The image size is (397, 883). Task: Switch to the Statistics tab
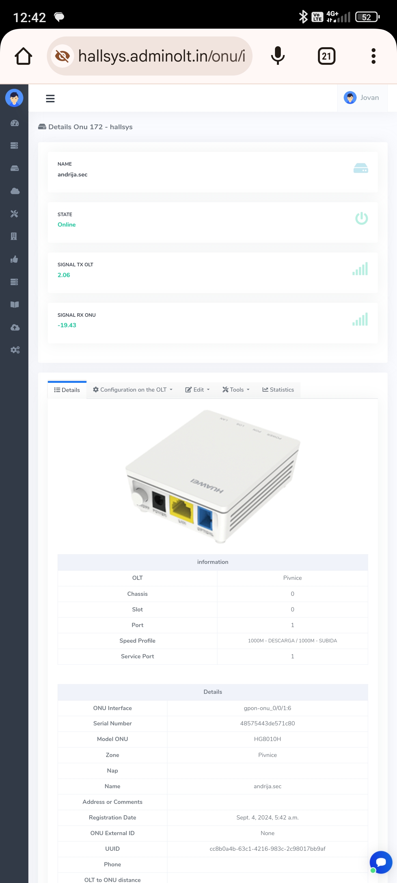click(x=278, y=390)
